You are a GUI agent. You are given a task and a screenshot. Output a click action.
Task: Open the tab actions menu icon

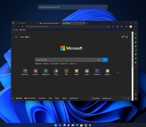(x=13, y=23)
